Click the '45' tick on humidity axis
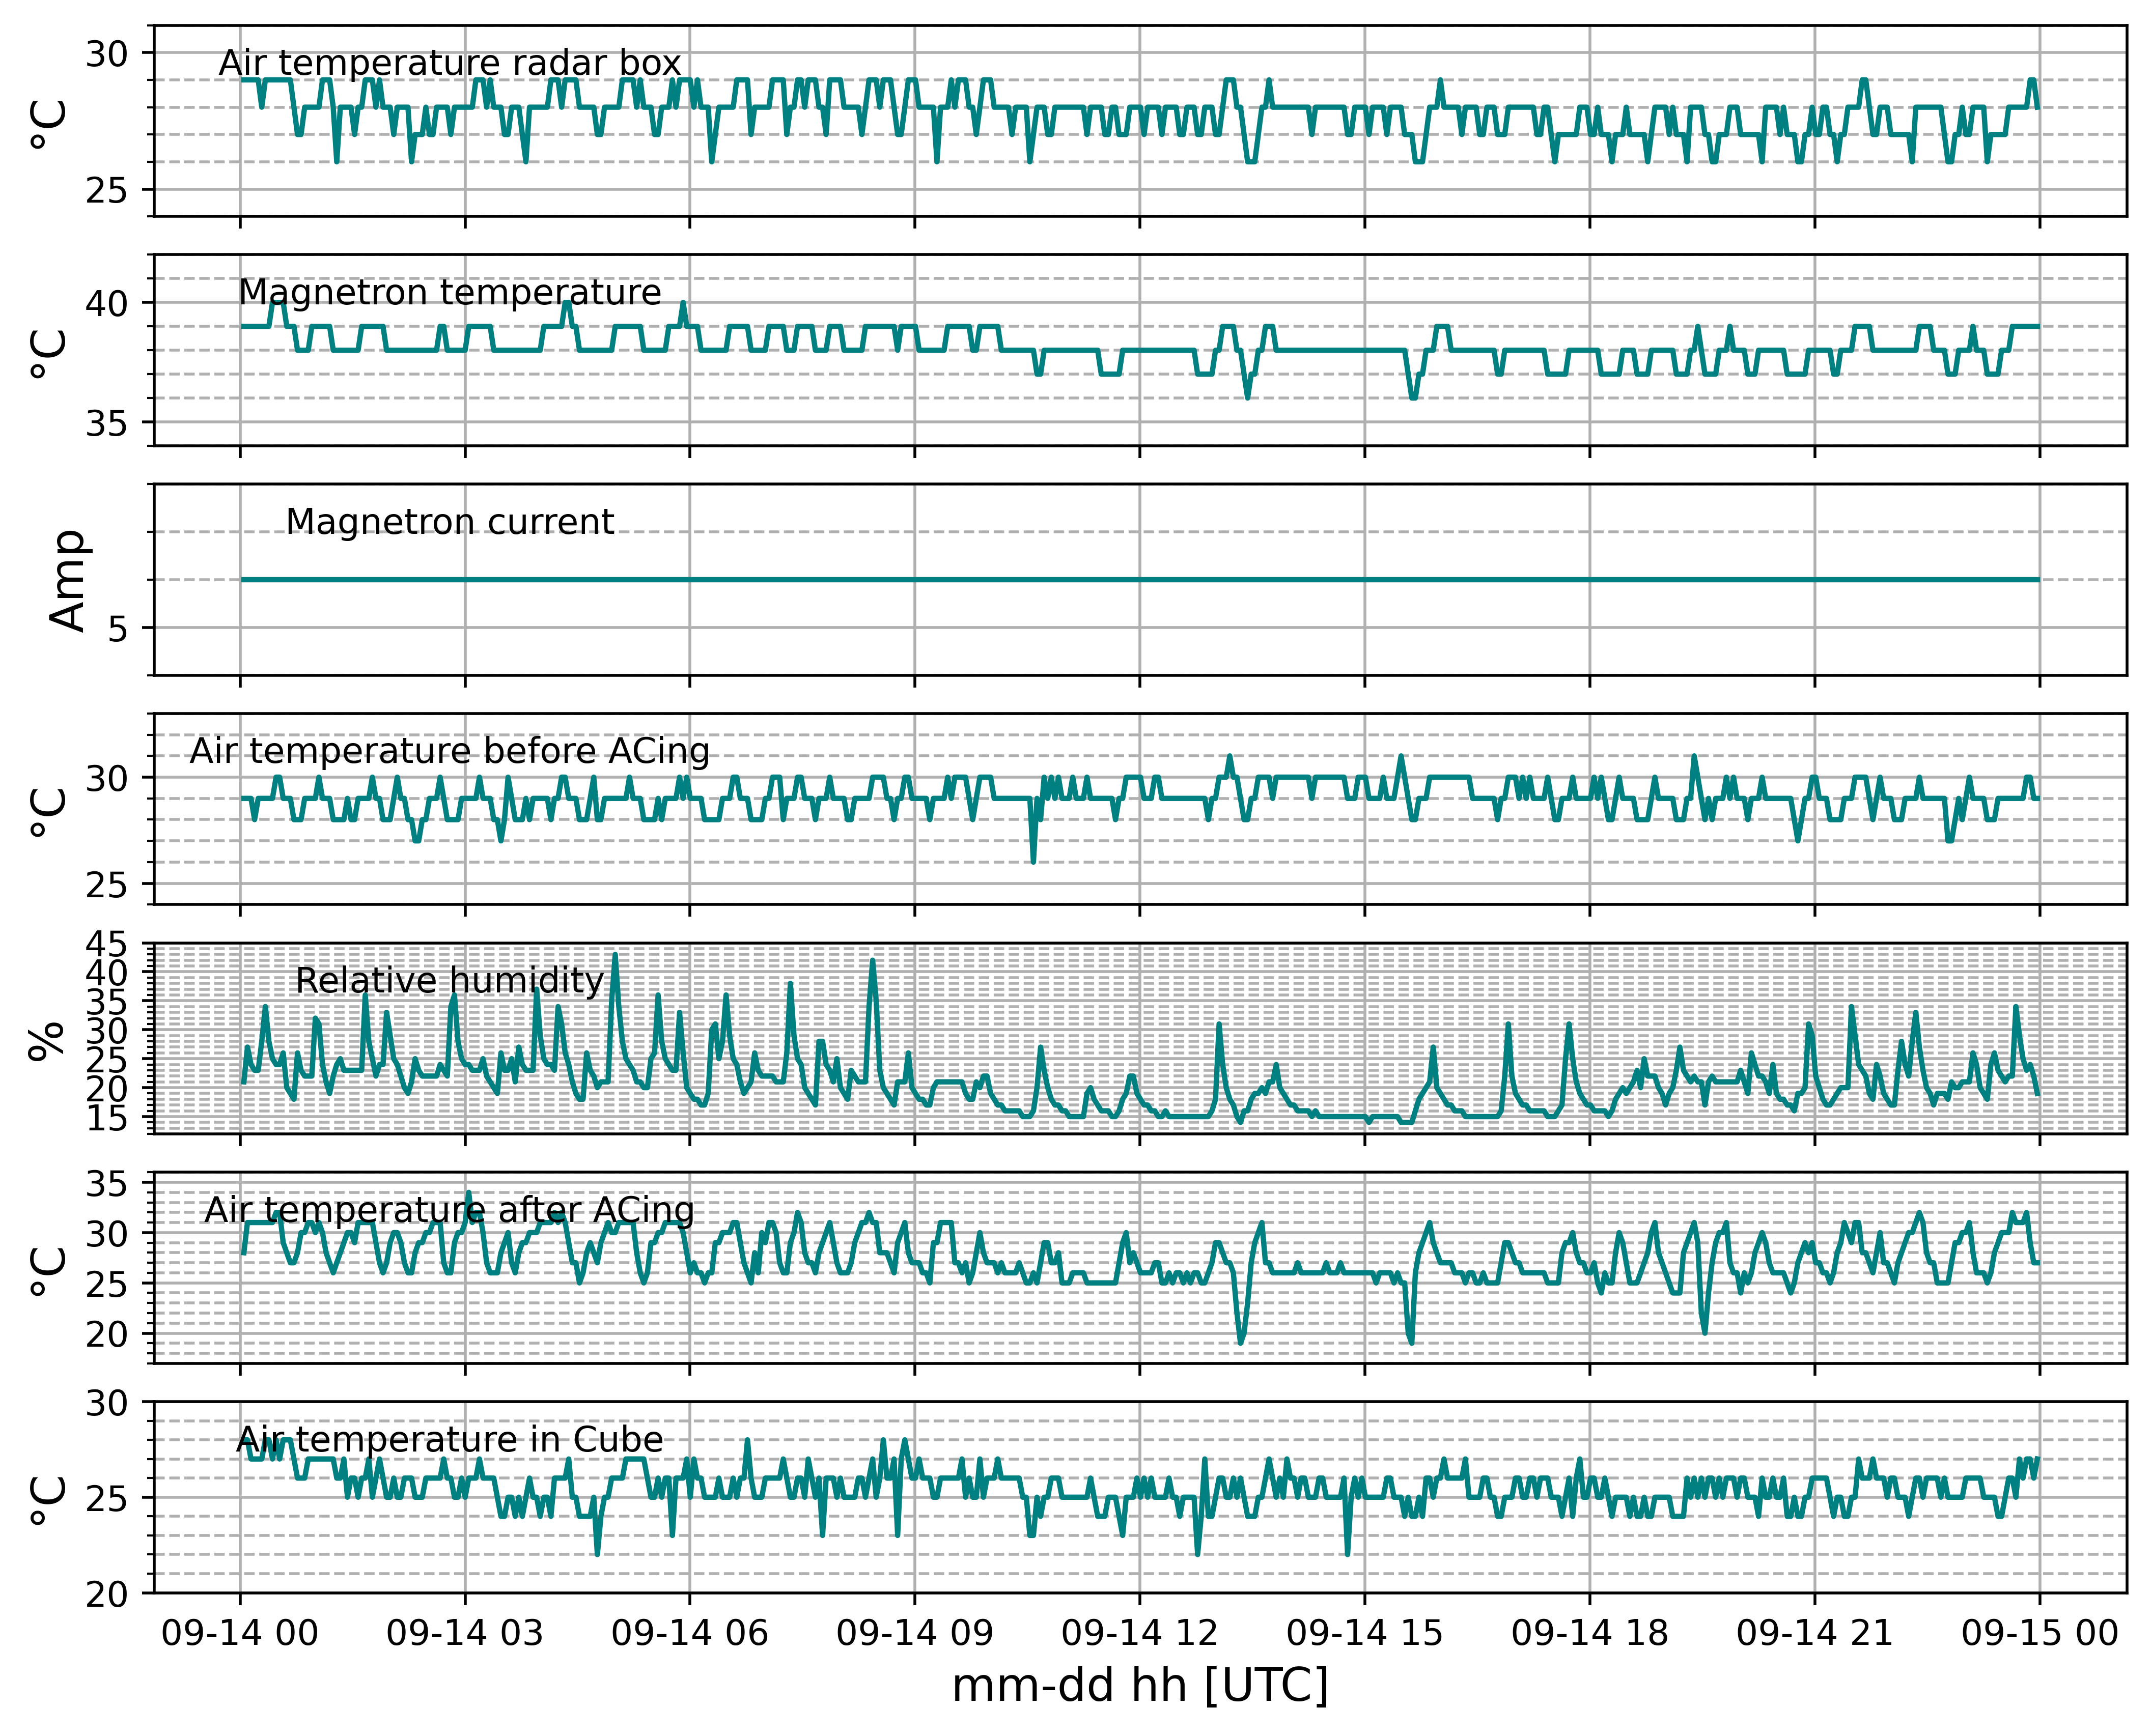Screen dimensions: 2152x1736 (x=106, y=944)
